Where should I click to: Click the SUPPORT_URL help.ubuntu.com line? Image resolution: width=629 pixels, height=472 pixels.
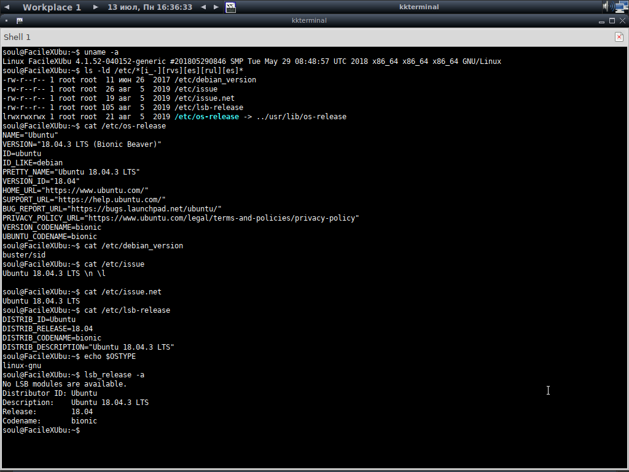click(84, 200)
